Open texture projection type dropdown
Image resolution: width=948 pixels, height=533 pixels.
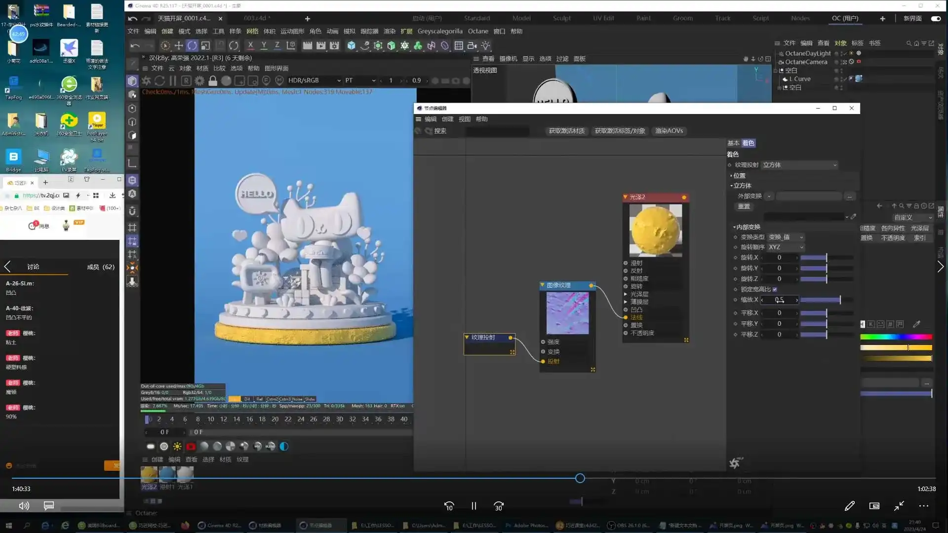pos(799,165)
